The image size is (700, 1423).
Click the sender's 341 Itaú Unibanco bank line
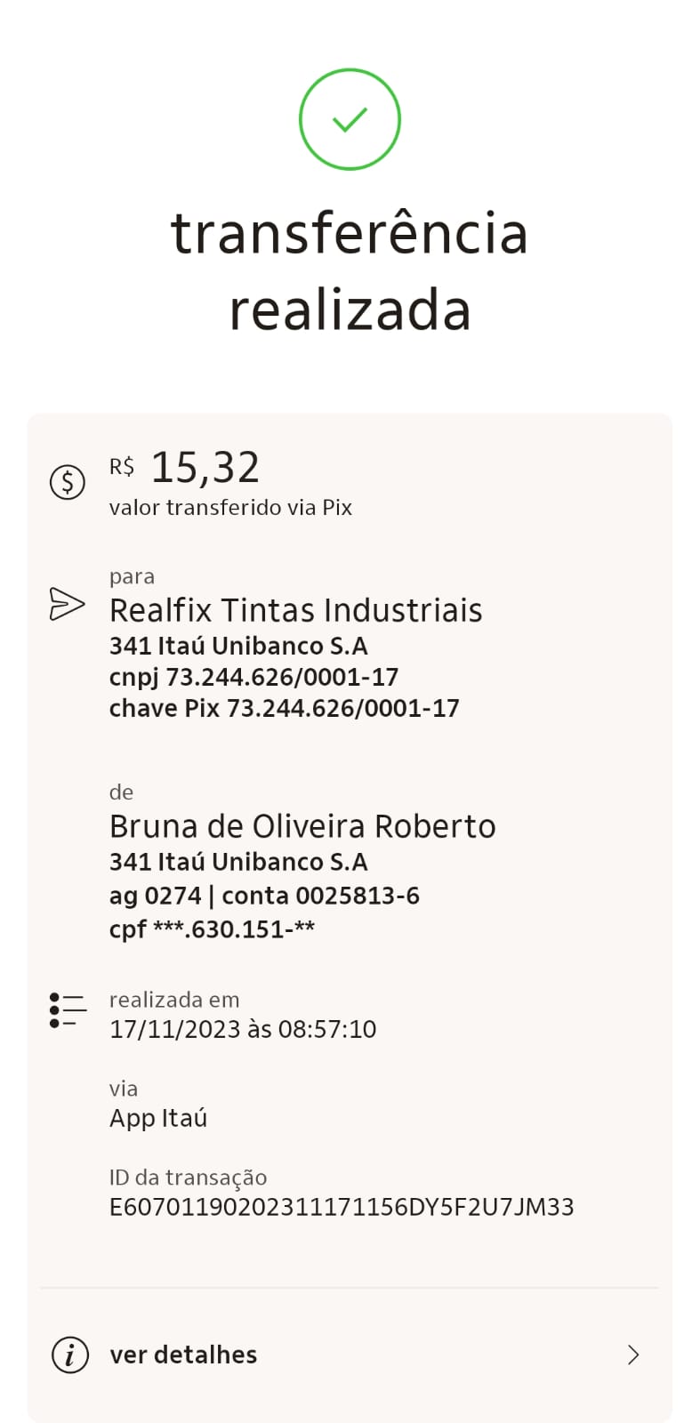(x=238, y=862)
